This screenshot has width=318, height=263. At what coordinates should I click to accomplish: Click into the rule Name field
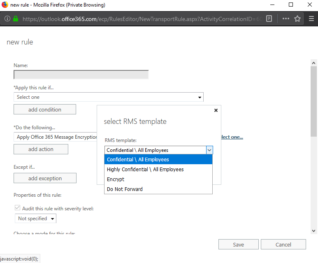81,74
